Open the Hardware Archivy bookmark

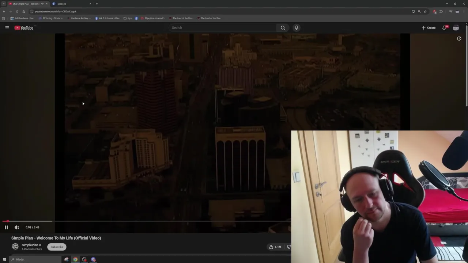79,18
